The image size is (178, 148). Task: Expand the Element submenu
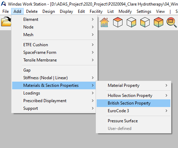(x=55, y=19)
